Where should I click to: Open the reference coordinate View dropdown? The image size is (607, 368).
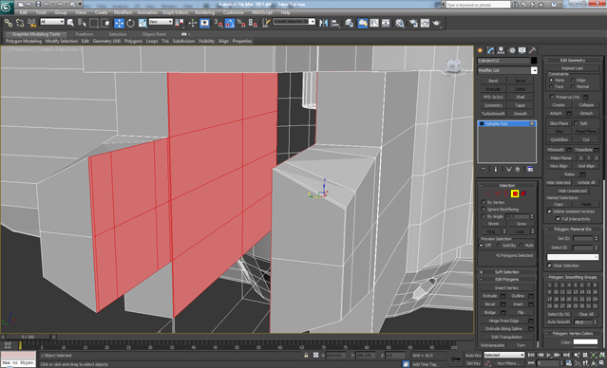[161, 22]
